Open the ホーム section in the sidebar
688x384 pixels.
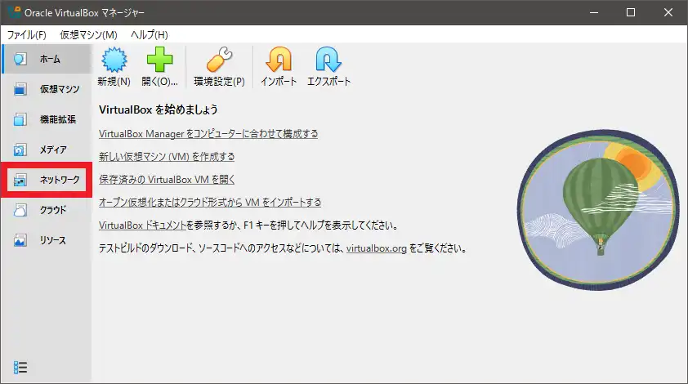[x=46, y=59]
